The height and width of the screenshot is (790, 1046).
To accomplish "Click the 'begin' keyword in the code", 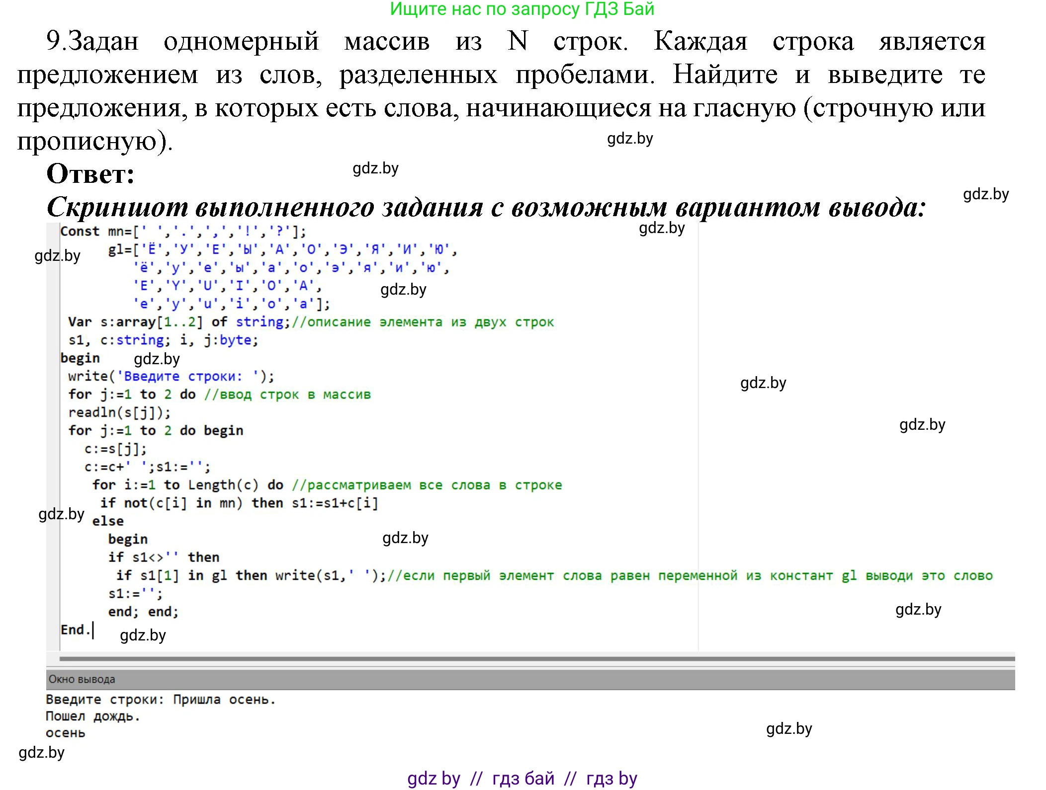I will 80,358.
